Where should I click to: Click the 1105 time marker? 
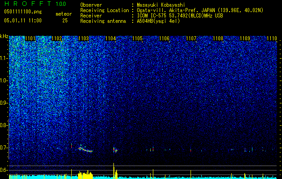[137, 38]
